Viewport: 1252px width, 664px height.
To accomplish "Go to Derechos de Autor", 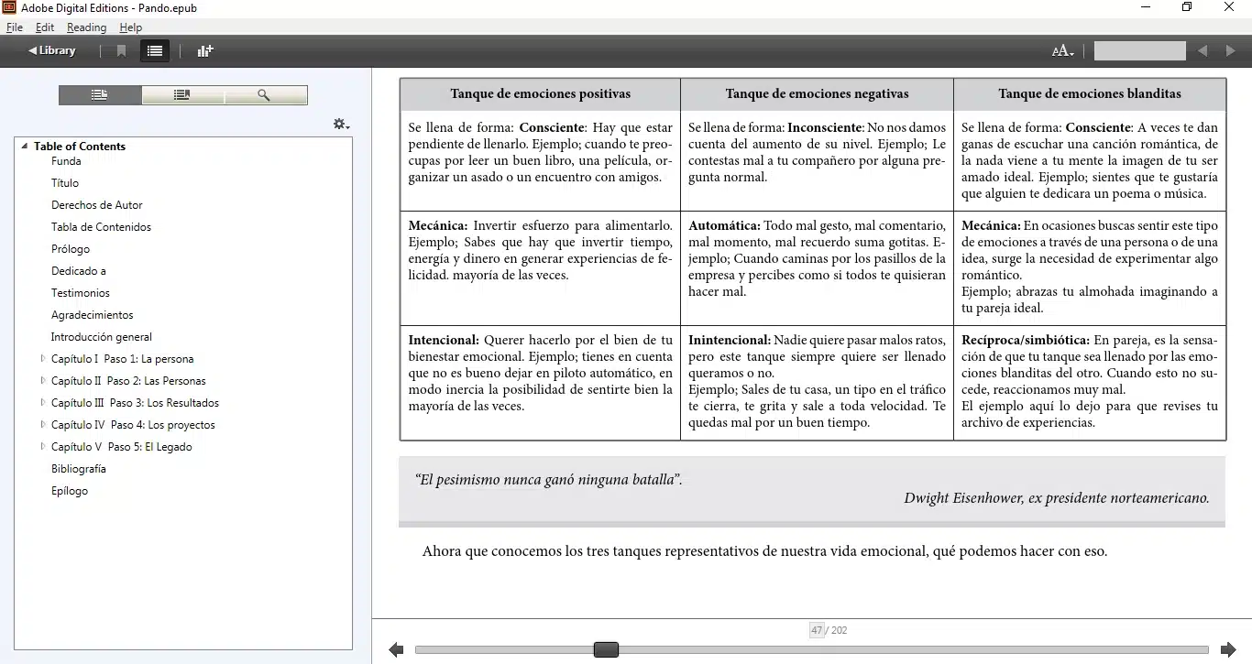I will tap(97, 205).
